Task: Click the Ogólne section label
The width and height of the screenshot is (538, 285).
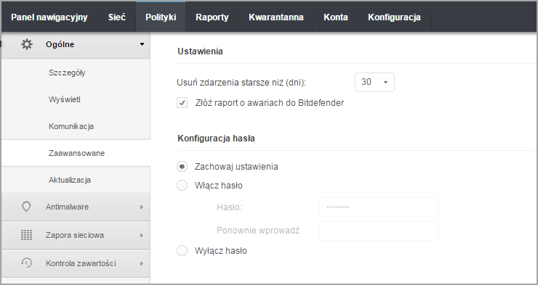Action: (x=60, y=44)
